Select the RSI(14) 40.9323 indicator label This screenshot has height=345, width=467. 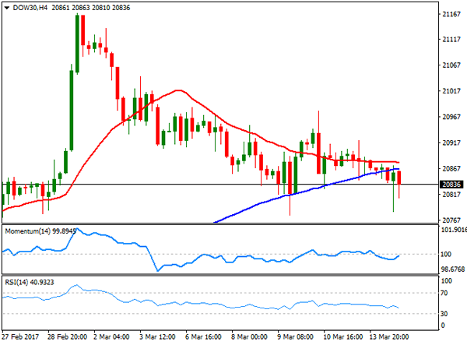[30, 282]
